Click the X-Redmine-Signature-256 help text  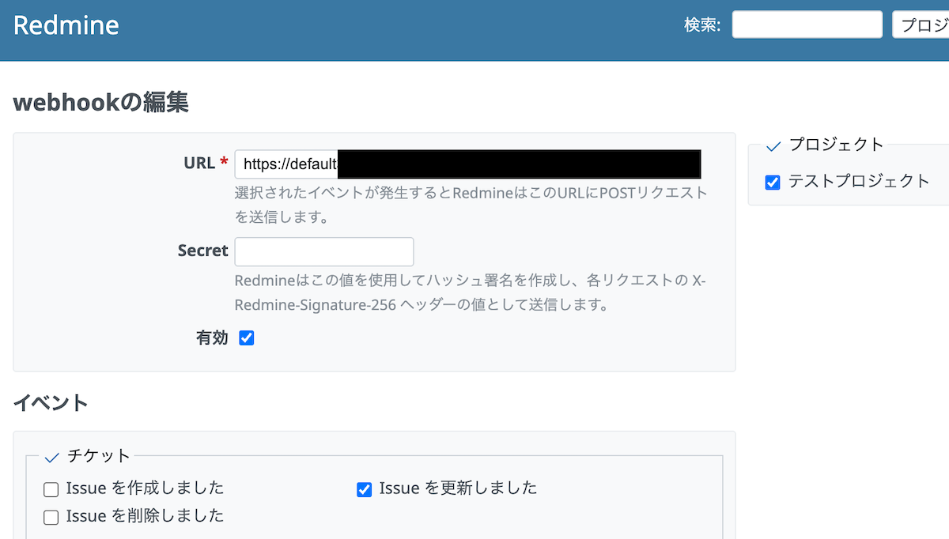471,292
